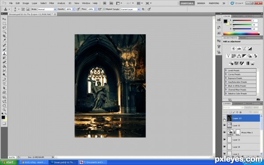This screenshot has height=165, width=264.
Task: Switch to the Channels tab
Action: pyautogui.click(x=238, y=103)
